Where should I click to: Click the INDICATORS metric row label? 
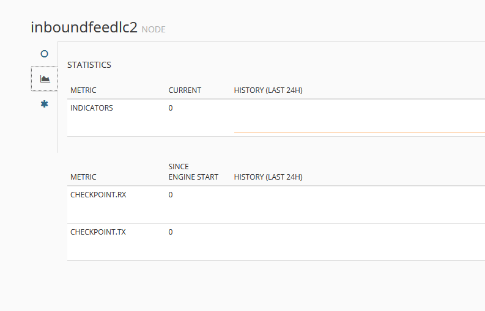(x=92, y=108)
